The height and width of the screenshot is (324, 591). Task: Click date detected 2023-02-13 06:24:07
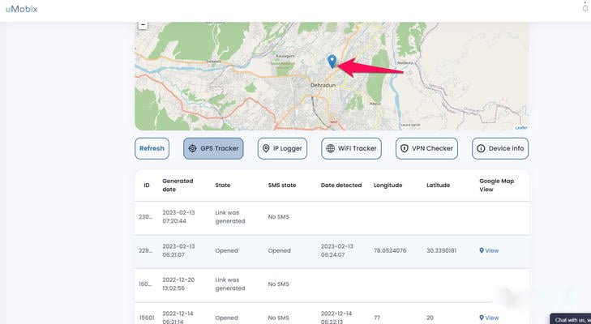pos(337,250)
